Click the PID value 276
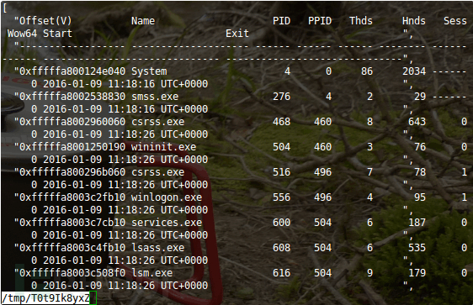The height and width of the screenshot is (305, 473). [x=281, y=97]
